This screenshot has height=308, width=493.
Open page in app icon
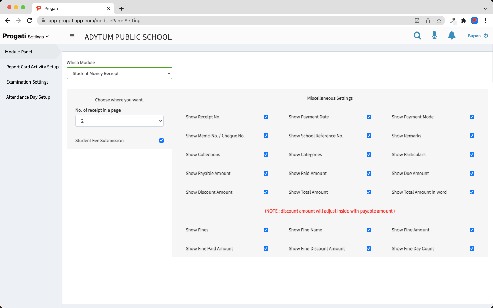[417, 21]
